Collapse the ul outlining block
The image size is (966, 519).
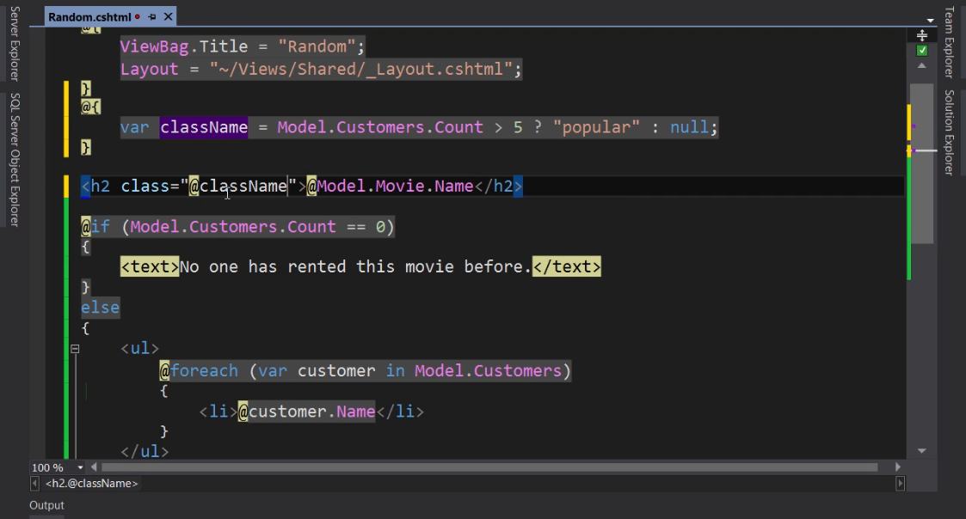[74, 349]
